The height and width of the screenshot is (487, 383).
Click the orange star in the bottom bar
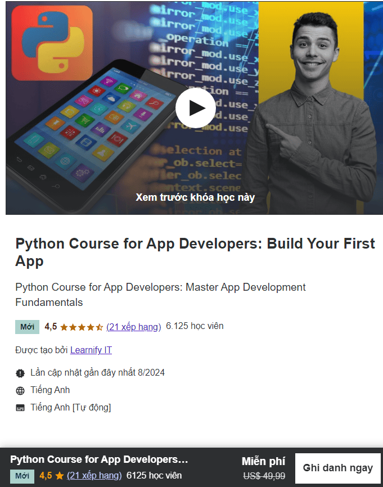[59, 476]
